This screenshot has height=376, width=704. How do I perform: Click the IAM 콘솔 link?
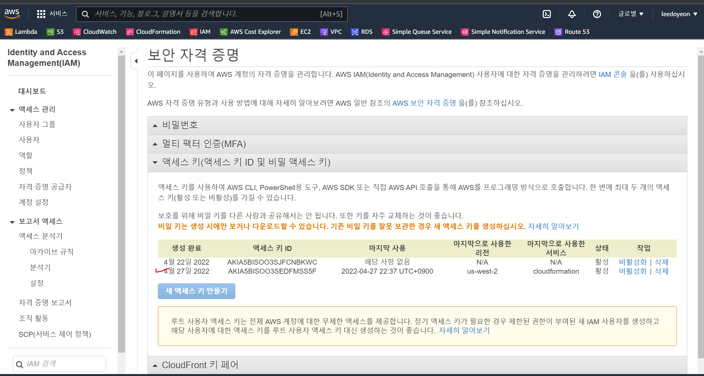click(612, 75)
